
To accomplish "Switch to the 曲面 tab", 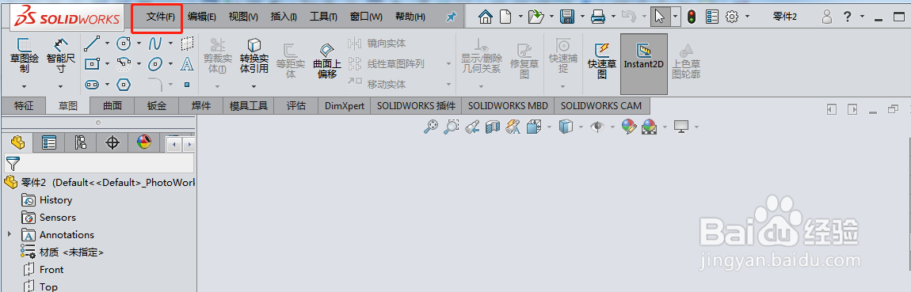I will point(112,106).
